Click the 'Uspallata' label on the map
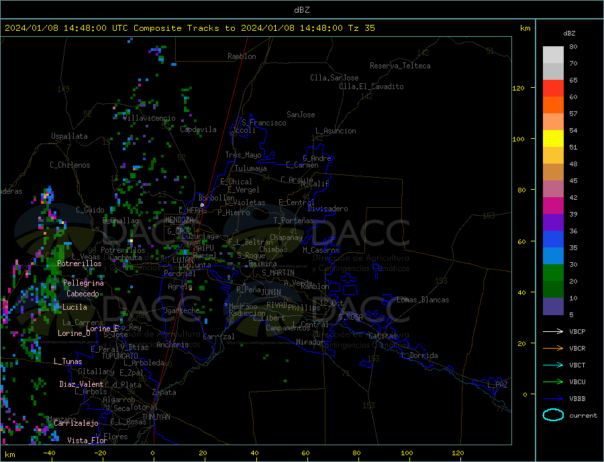 (x=69, y=136)
